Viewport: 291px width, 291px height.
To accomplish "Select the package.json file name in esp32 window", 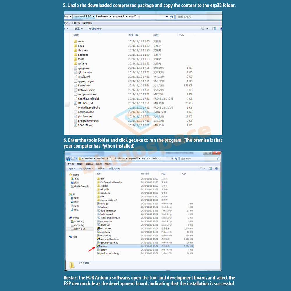I will [86, 112].
